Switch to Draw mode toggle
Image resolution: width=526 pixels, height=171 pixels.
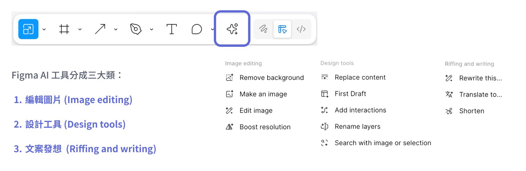click(263, 29)
